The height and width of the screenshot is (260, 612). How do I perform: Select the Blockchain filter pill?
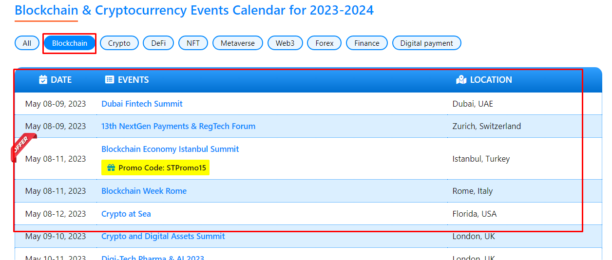point(70,43)
